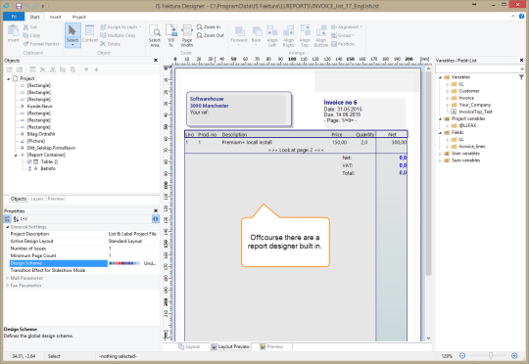529x364 pixels.
Task: Click the filter funnel icon in Variables panel
Action: [521, 77]
